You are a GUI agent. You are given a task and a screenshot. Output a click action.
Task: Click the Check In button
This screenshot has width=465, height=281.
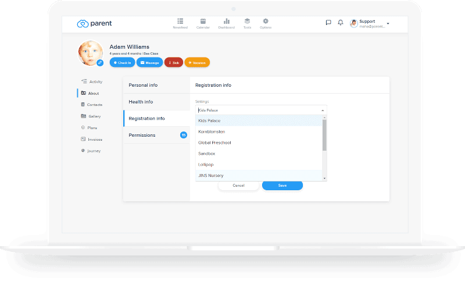[x=122, y=62]
